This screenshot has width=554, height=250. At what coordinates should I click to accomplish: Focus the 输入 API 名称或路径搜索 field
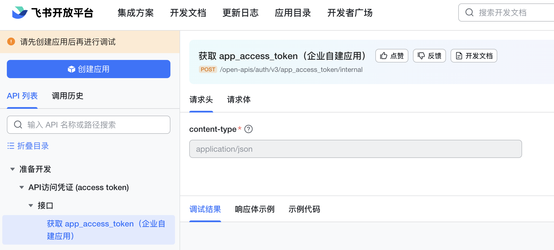pos(89,125)
